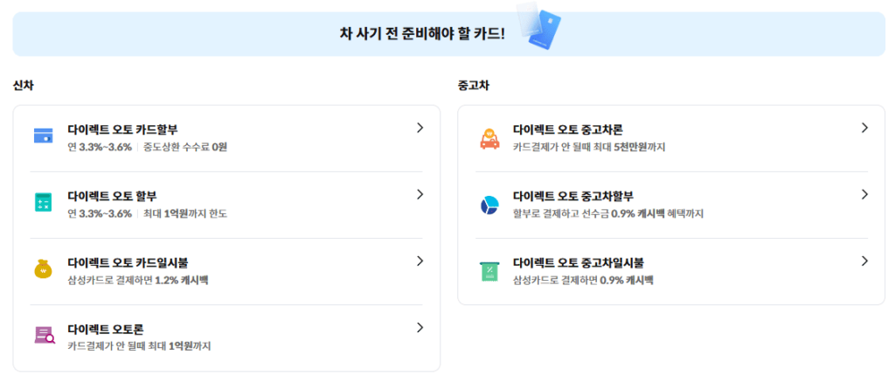Viewport: 895px width, 383px height.
Task: Click the 차 사기 전 준비해야 할 카드 banner
Action: pyautogui.click(x=422, y=34)
